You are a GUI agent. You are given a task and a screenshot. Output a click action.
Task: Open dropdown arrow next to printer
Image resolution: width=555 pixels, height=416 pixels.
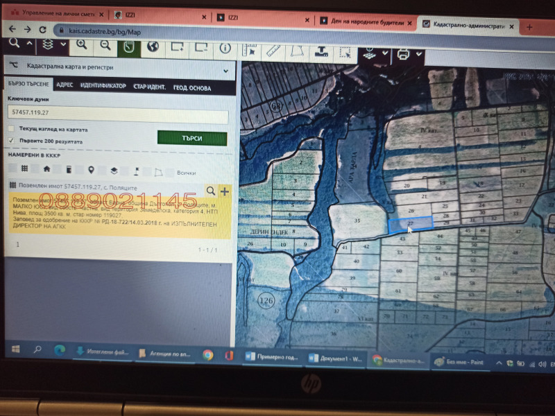tap(420, 55)
